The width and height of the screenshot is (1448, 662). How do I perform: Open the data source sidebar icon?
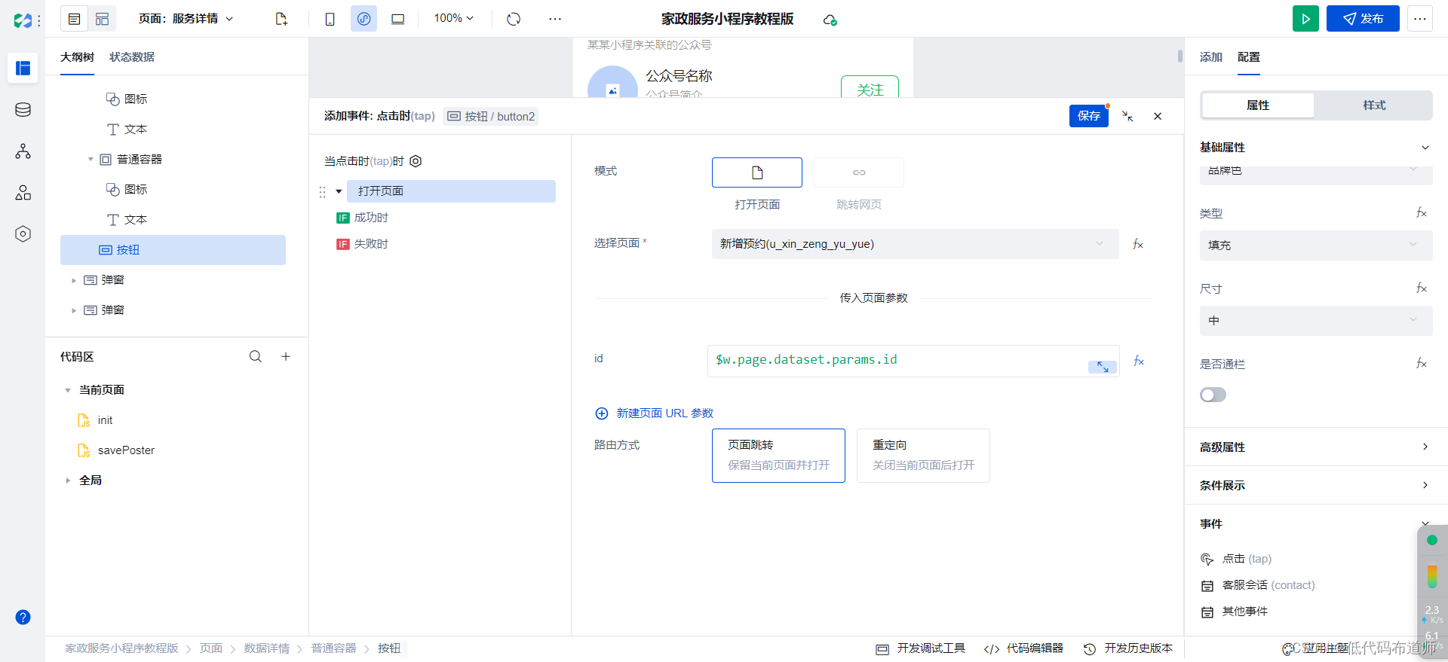click(x=23, y=110)
